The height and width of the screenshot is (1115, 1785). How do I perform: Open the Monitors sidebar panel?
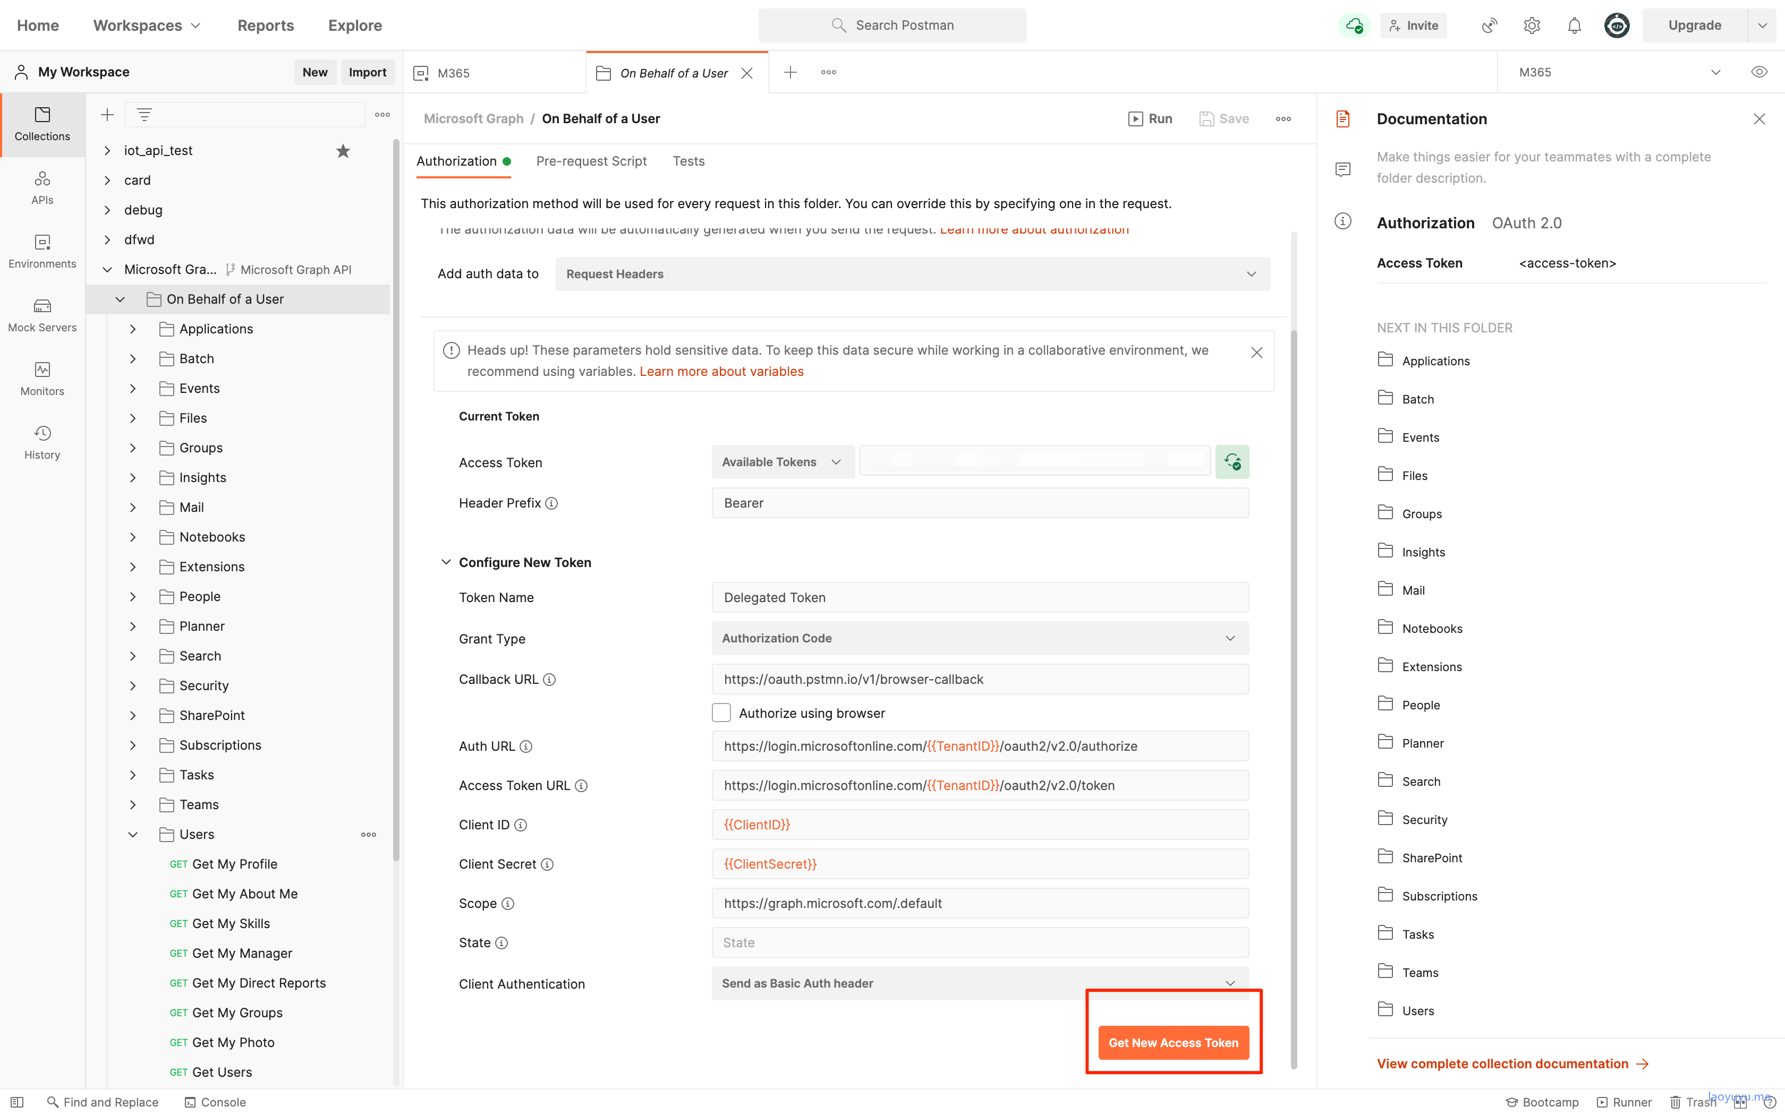pyautogui.click(x=42, y=379)
